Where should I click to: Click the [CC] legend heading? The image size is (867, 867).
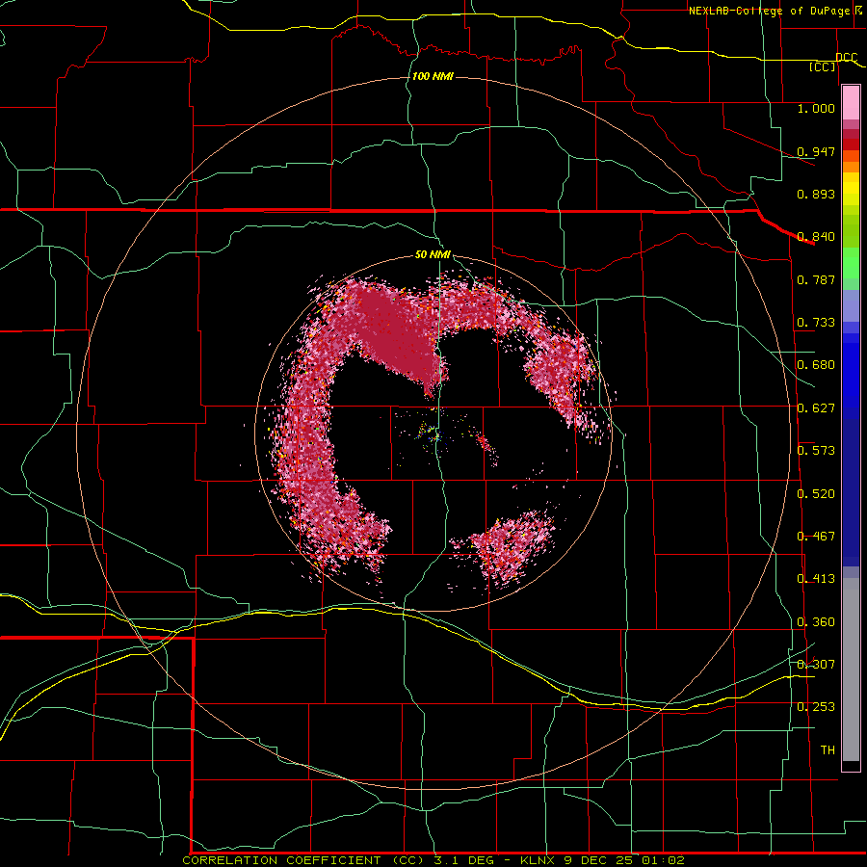[x=823, y=66]
